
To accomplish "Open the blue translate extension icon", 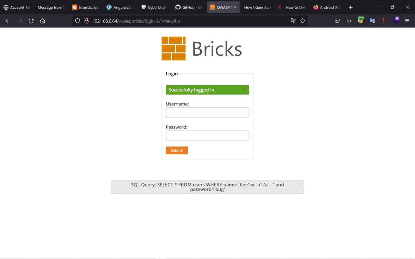I will tap(372, 21).
